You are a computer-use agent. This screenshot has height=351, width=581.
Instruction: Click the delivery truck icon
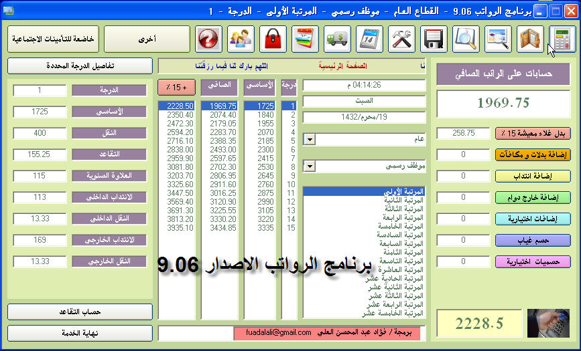coord(337,39)
